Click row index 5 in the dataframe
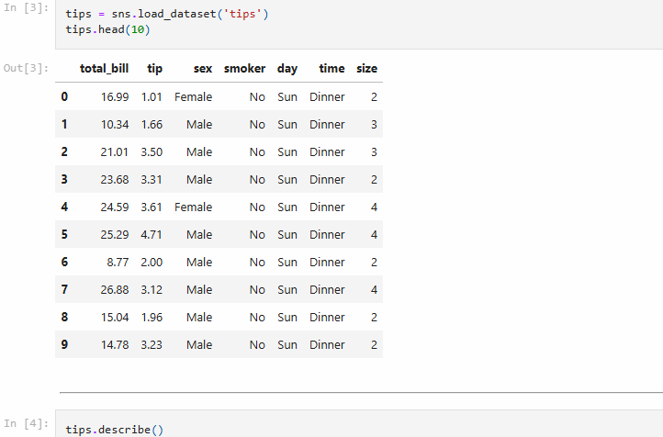 coord(64,235)
